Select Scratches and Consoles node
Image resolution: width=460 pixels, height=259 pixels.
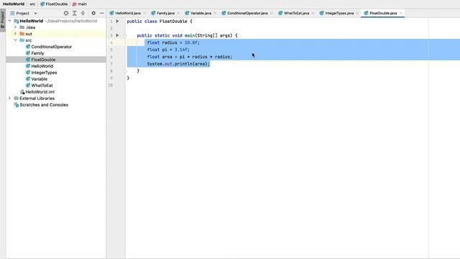point(44,105)
